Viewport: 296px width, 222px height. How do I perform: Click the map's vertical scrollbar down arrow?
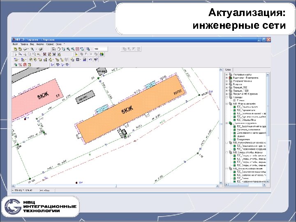(x=221, y=183)
